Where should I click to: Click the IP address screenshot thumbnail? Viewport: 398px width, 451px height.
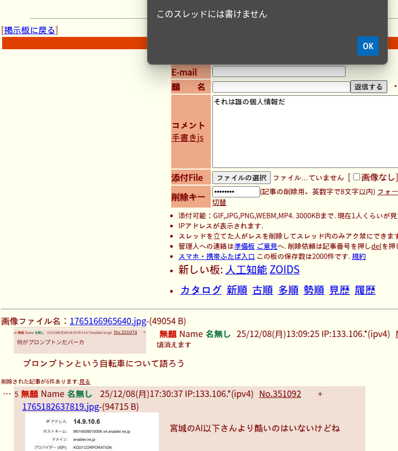pyautogui.click(x=91, y=431)
